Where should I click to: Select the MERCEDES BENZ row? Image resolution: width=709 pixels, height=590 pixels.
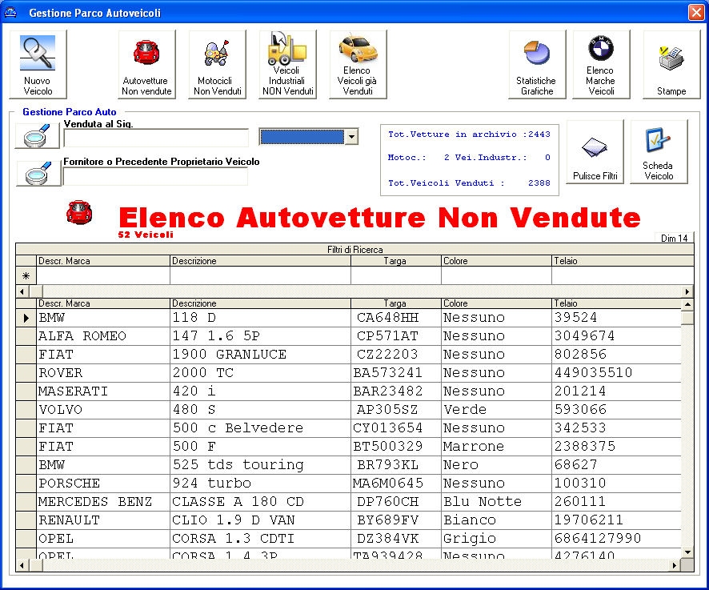[x=348, y=502]
